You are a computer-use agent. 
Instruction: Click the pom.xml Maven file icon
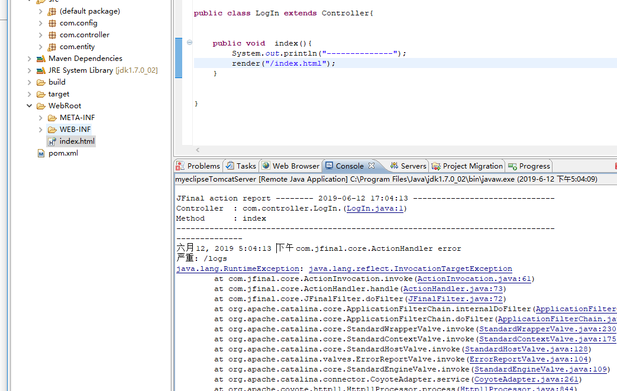[x=41, y=153]
